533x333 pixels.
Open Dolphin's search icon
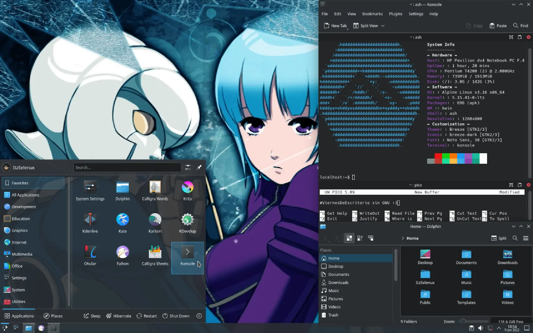point(515,238)
